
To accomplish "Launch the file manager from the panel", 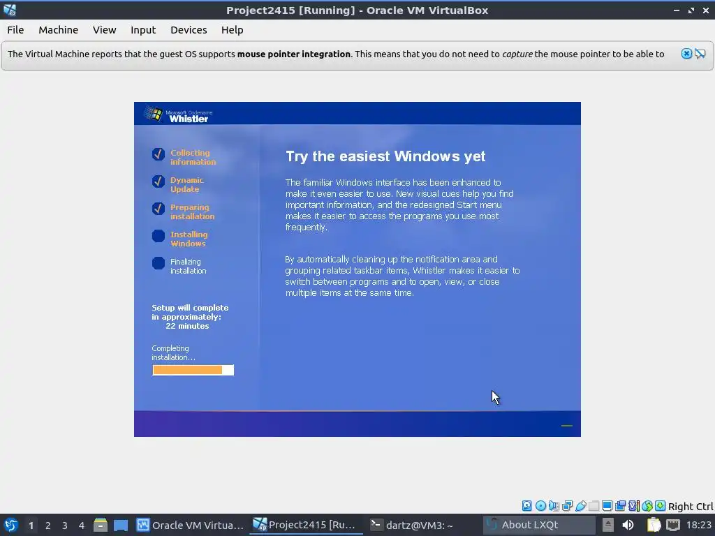I will pyautogui.click(x=101, y=525).
